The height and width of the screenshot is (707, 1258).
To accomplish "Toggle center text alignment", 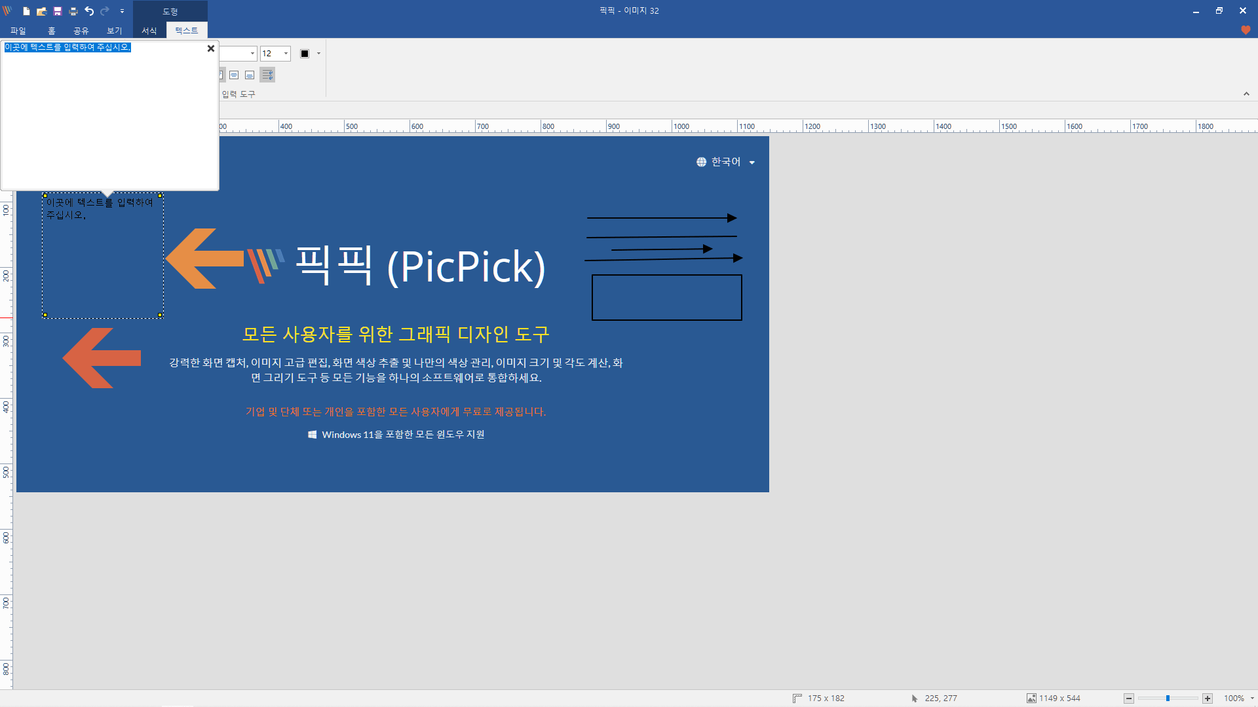I will click(x=234, y=75).
